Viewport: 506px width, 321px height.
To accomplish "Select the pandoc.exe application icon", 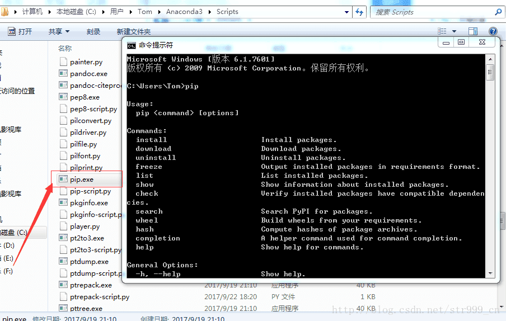I will click(x=63, y=74).
